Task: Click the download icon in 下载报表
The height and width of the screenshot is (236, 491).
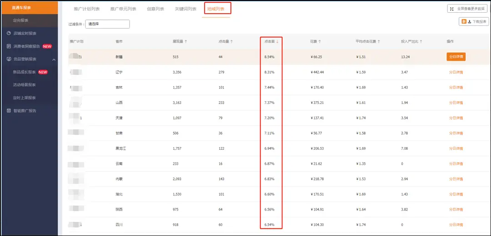Action: point(468,21)
